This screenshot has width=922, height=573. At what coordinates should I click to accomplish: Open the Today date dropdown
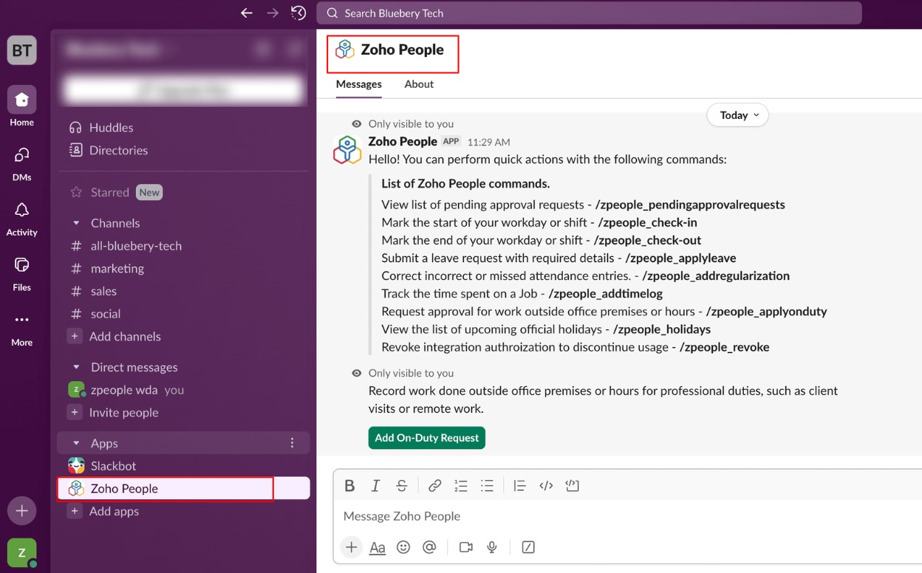coord(738,115)
